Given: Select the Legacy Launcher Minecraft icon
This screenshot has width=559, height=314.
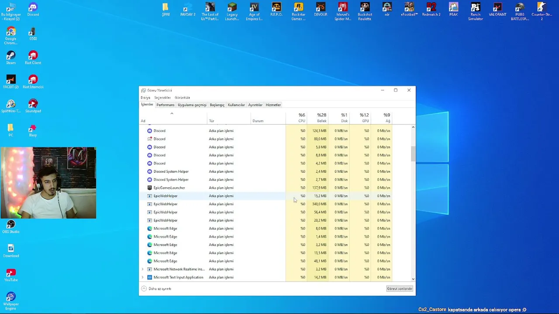Looking at the screenshot, I should pos(232,12).
